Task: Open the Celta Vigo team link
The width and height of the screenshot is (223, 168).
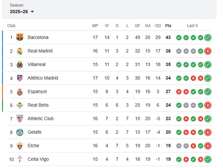Action: coord(38,159)
